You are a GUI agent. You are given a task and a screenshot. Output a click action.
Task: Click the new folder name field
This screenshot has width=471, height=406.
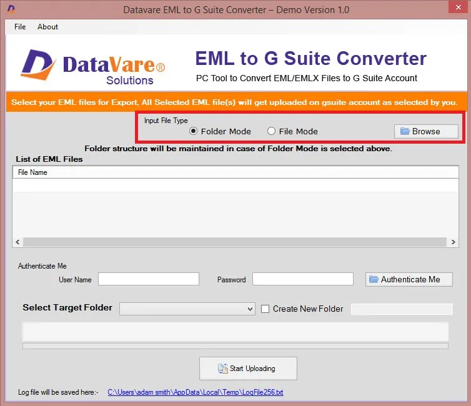coord(402,309)
